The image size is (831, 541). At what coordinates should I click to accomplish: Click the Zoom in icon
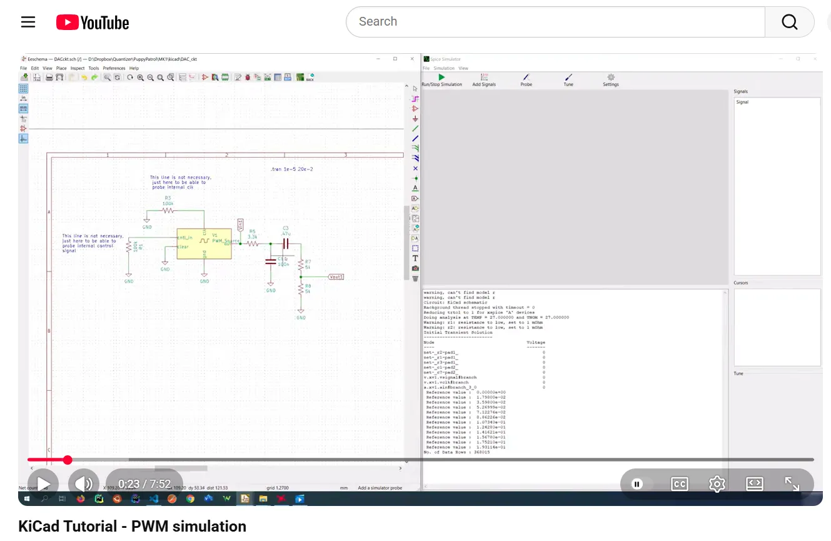tap(140, 78)
